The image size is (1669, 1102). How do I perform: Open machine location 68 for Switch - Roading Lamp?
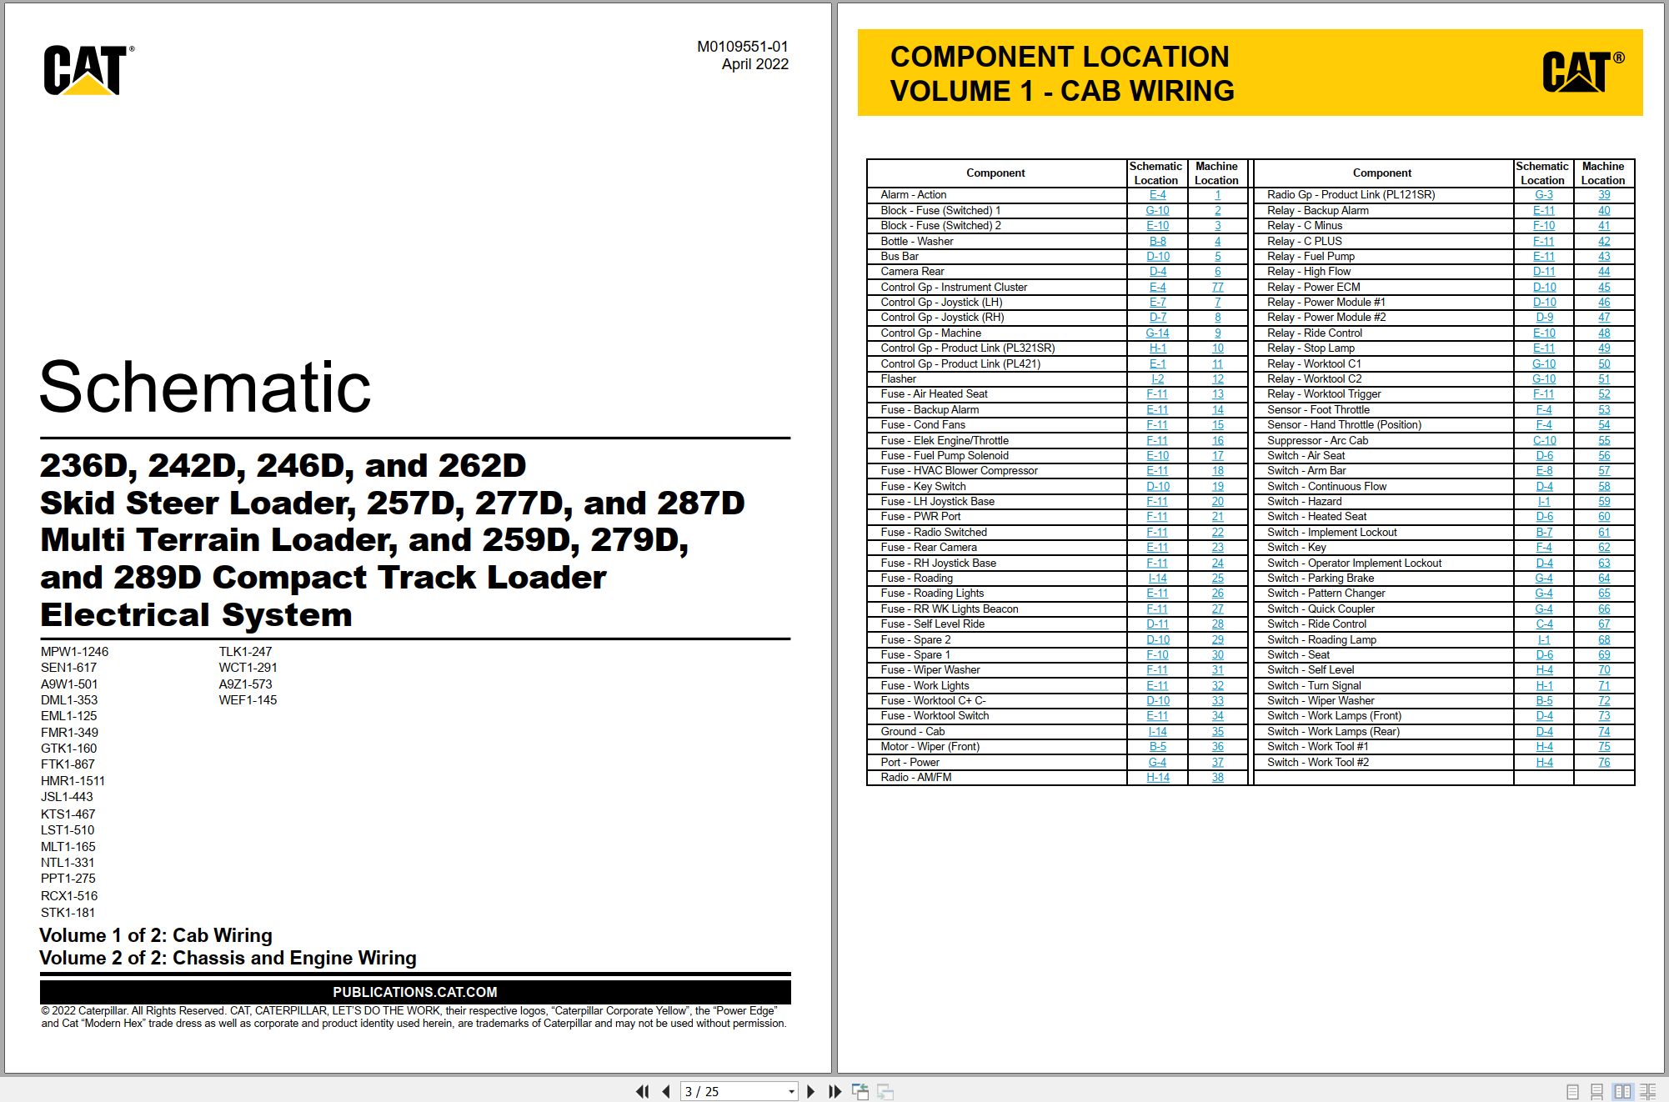point(1604,639)
